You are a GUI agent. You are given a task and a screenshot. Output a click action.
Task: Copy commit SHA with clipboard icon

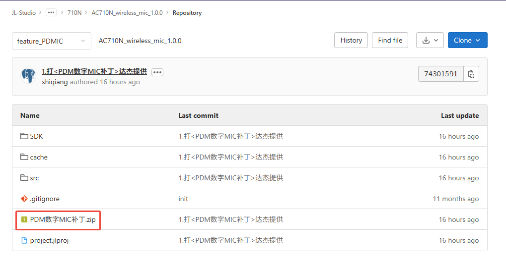[471, 74]
